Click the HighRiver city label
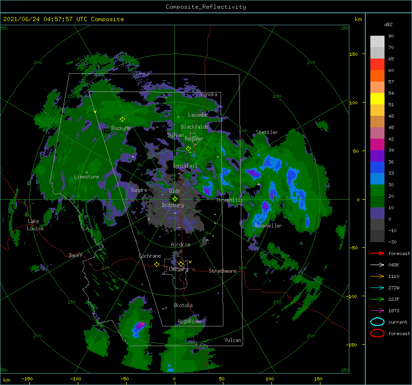Screen dimensions: 412x385 (x=190, y=321)
